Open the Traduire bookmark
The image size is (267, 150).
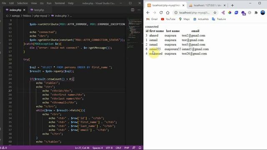219,19
